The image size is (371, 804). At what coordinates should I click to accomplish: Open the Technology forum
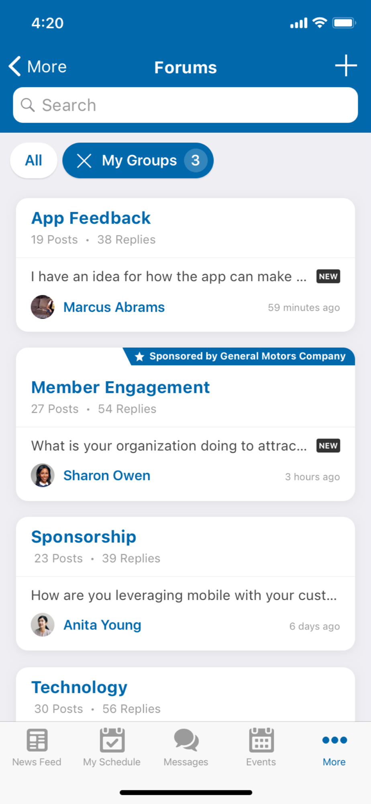click(79, 687)
